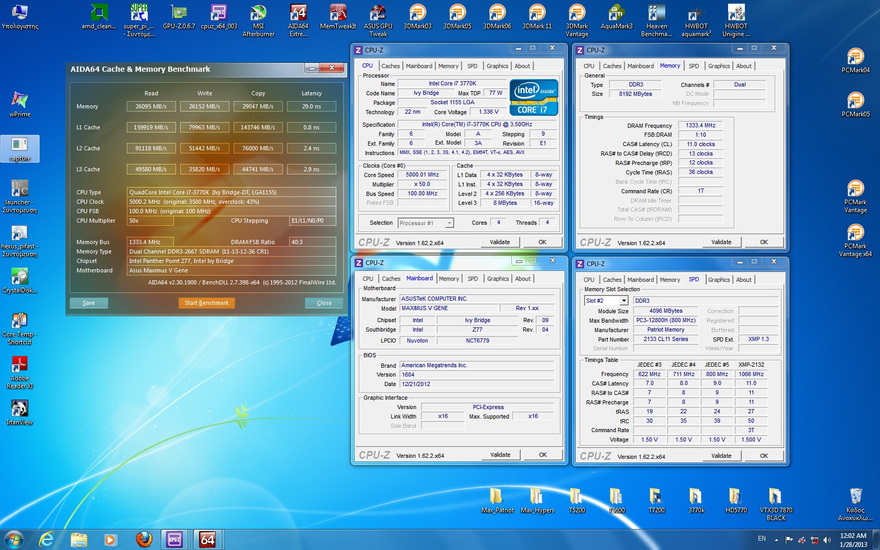Open the cpuz_x64_003 desktop icon

(x=218, y=17)
